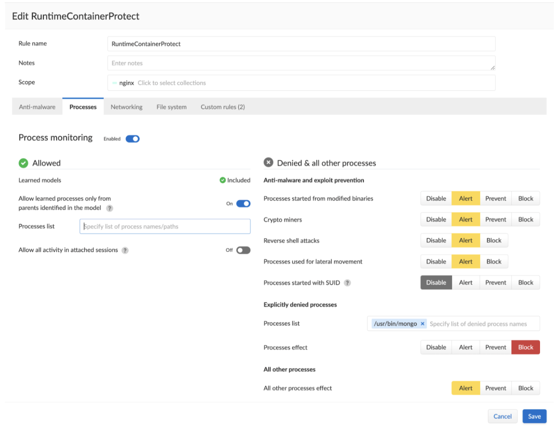Set Crypto miners to Prevent
The height and width of the screenshot is (438, 554).
tap(496, 219)
